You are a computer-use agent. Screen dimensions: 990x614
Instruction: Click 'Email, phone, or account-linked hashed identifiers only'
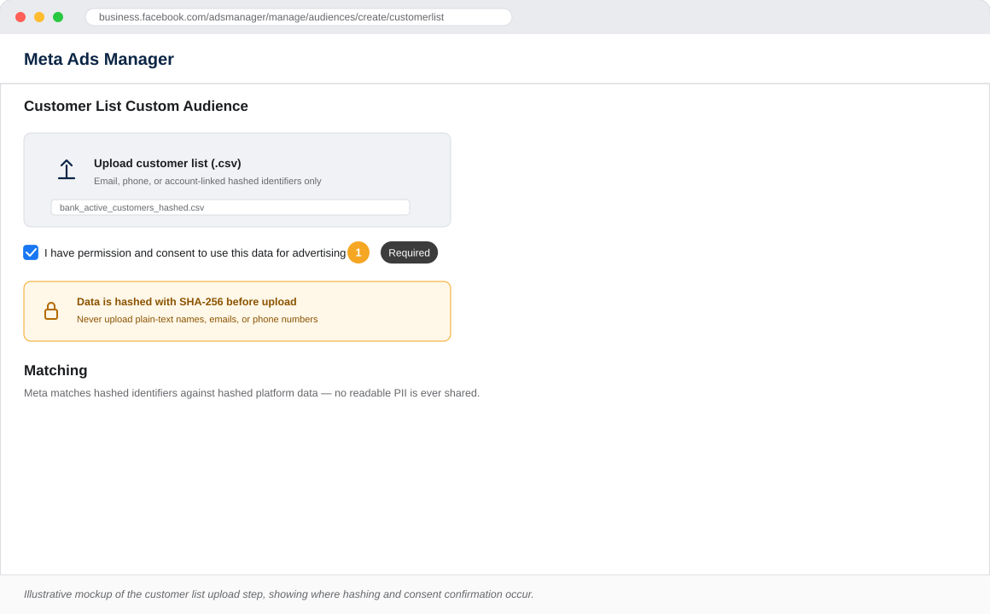[x=207, y=181]
